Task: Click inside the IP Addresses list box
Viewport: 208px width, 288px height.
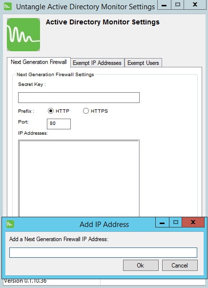Action: tap(79, 178)
